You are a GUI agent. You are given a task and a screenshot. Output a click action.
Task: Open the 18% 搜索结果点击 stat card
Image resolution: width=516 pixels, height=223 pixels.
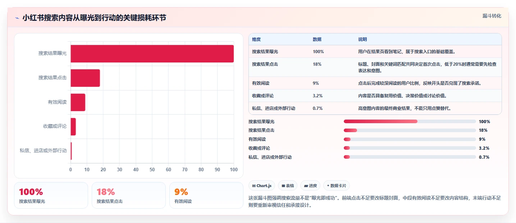click(x=129, y=195)
